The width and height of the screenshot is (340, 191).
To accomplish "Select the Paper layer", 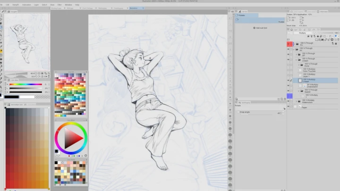I will 315,106.
